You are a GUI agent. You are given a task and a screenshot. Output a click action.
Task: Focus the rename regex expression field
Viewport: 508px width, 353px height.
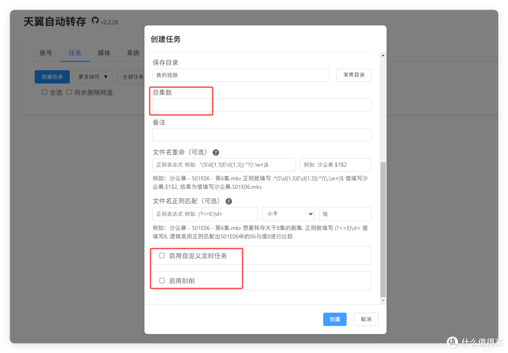224,165
